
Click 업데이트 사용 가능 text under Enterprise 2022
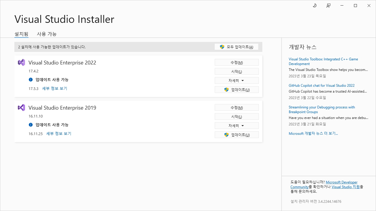(52, 80)
